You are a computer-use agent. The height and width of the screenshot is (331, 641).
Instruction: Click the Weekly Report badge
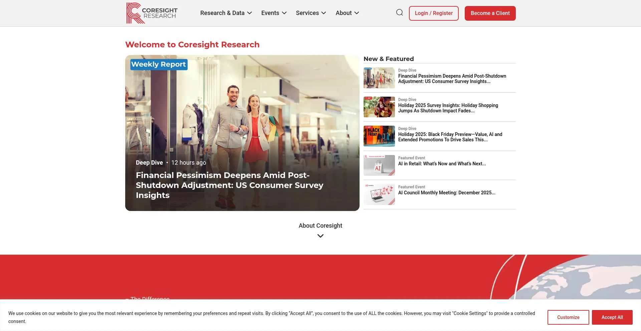coord(159,64)
